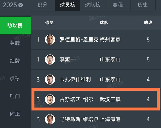Open 卡扎伊什维利's avatar photo
The width and height of the screenshot is (161, 128).
tap(50, 80)
